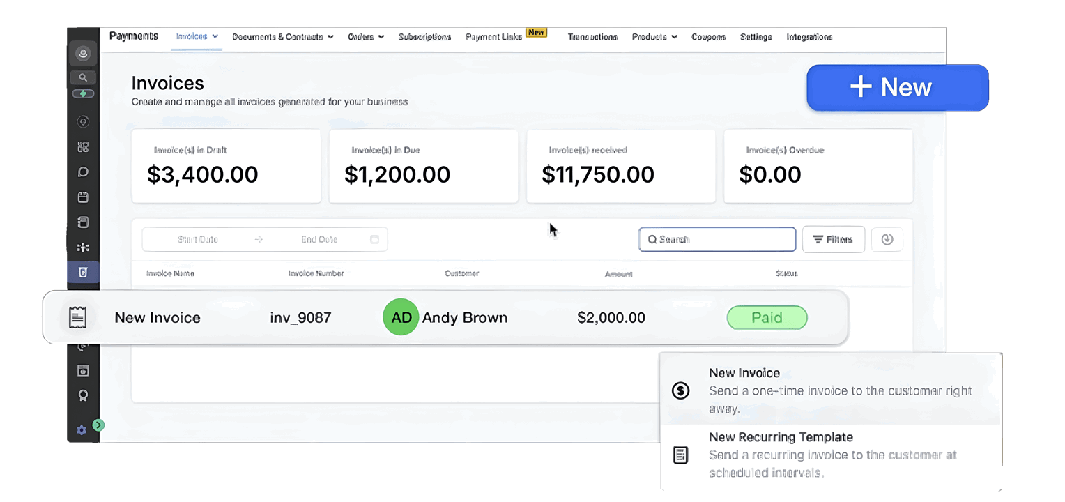
Task: Select the highlighted Invoices icon in sidebar
Action: pyautogui.click(x=83, y=273)
